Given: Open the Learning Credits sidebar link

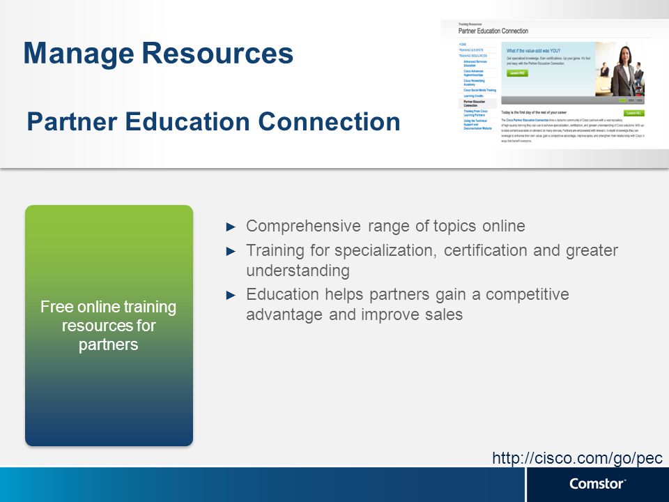Looking at the screenshot, I should coord(473,96).
